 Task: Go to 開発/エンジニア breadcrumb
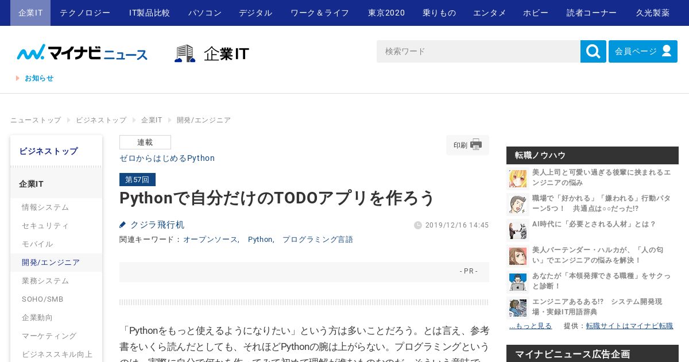tap(204, 120)
